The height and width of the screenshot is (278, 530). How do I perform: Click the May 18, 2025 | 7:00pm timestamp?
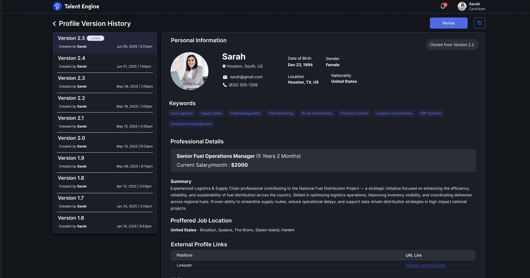(134, 106)
